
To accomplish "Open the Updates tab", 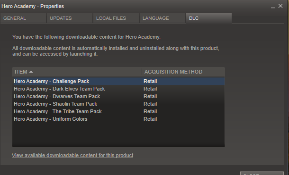I will [70, 18].
